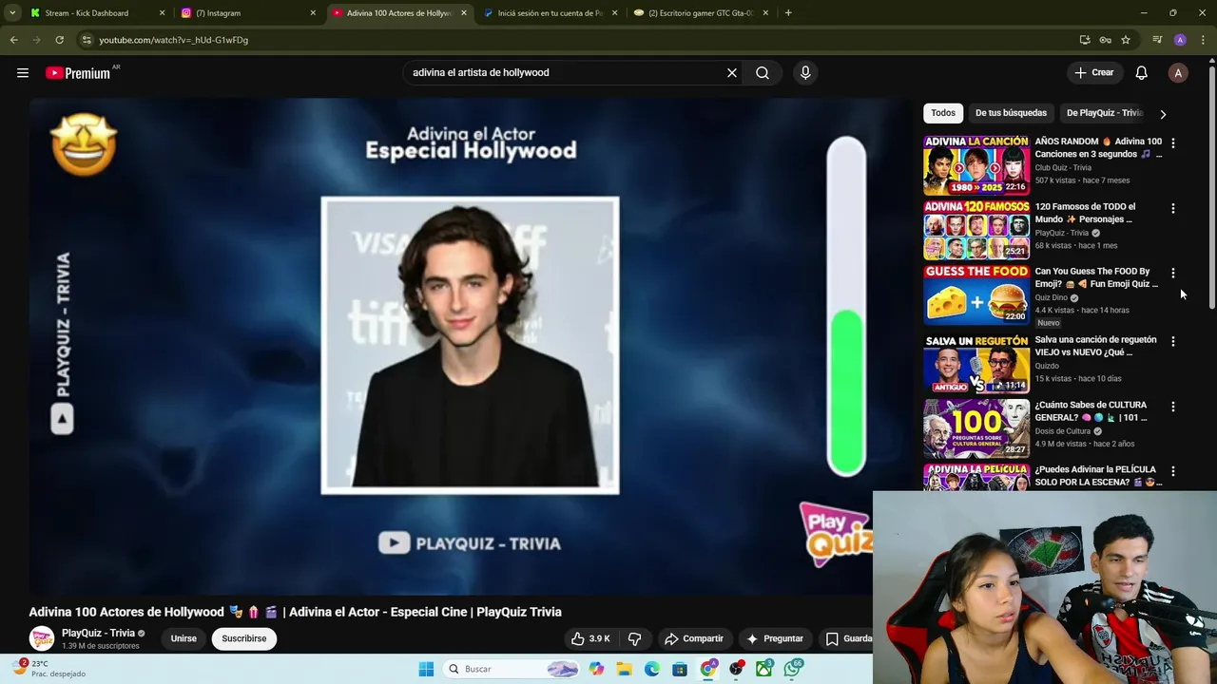Open the Guess The Food thumbnail

coord(976,294)
